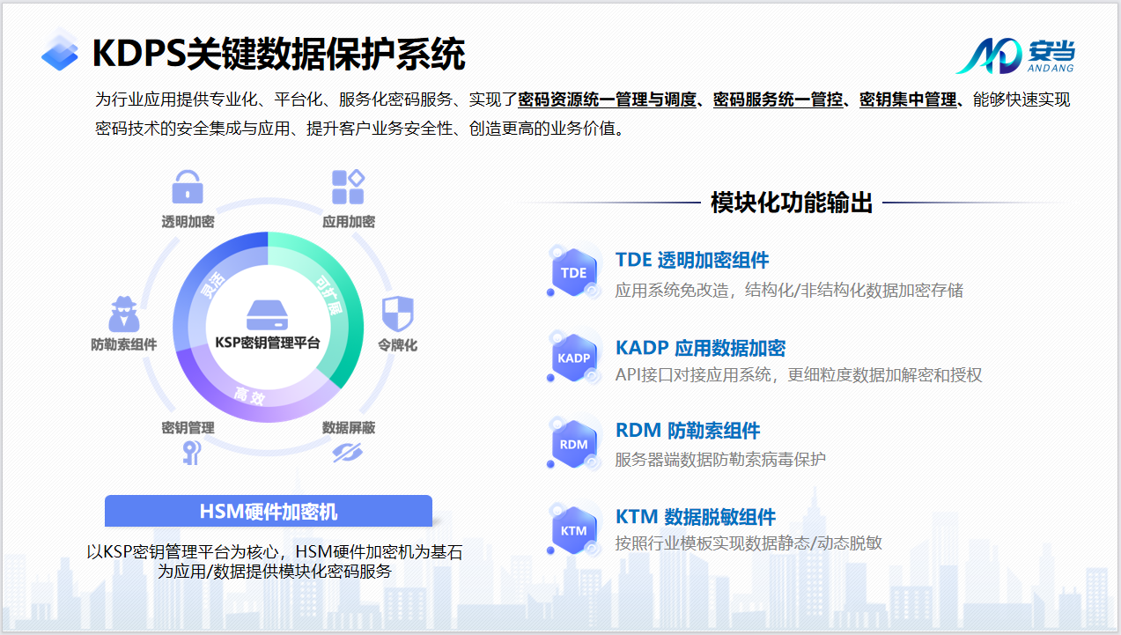
Task: Click the KADP 应用数据加密 heading
Action: 700,348
